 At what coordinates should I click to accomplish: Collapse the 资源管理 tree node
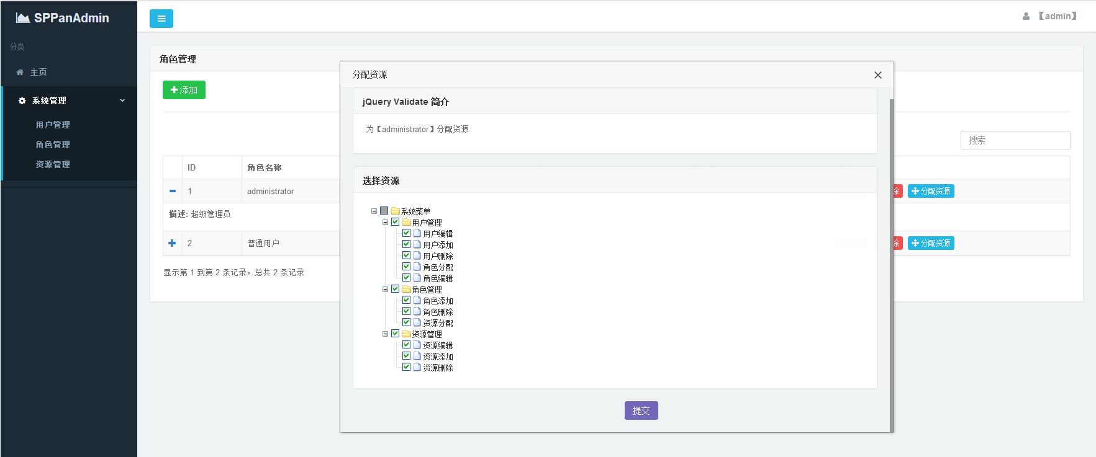pos(385,334)
